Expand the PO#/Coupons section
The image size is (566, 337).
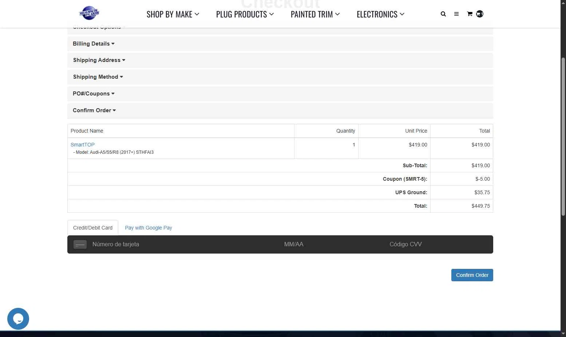point(280,94)
